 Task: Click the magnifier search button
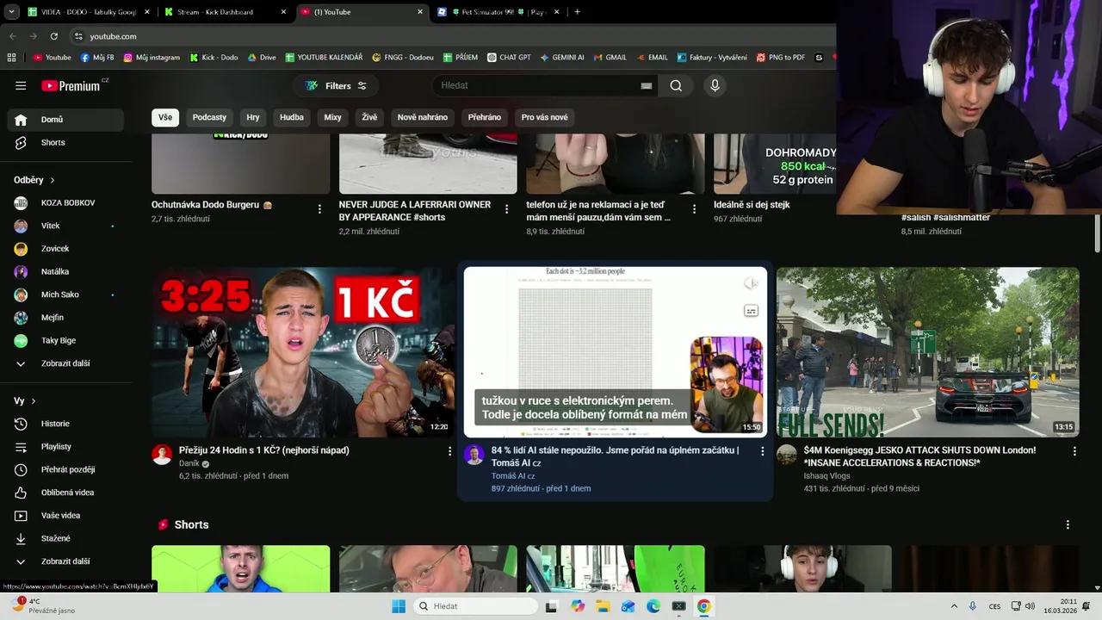coord(676,85)
